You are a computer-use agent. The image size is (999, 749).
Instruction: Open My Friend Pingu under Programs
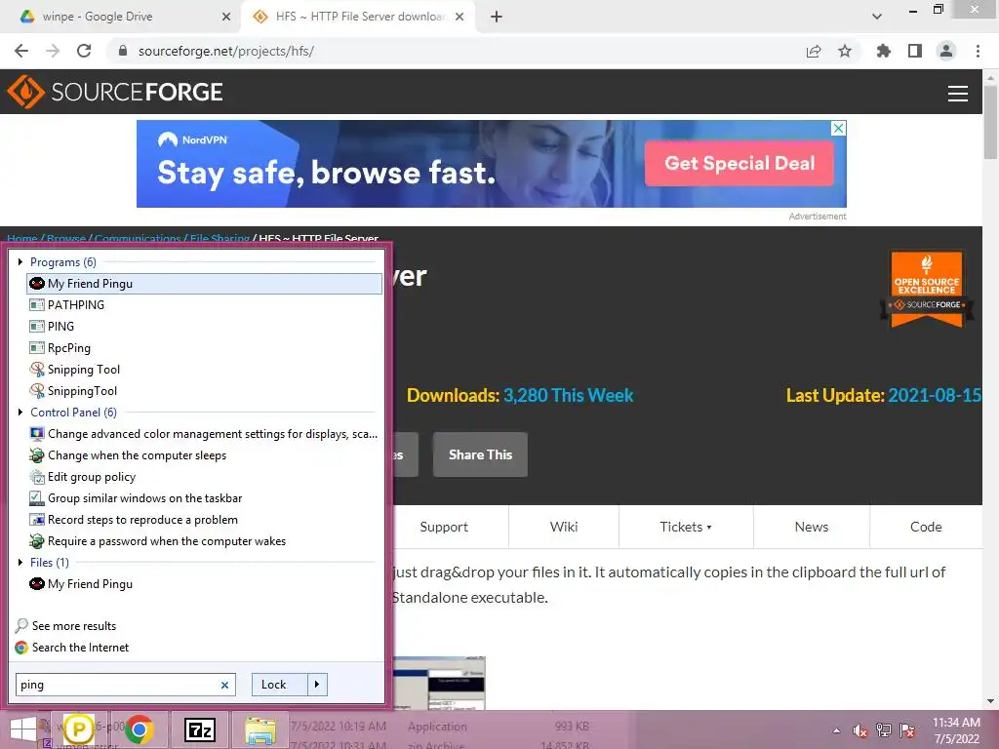coord(204,284)
